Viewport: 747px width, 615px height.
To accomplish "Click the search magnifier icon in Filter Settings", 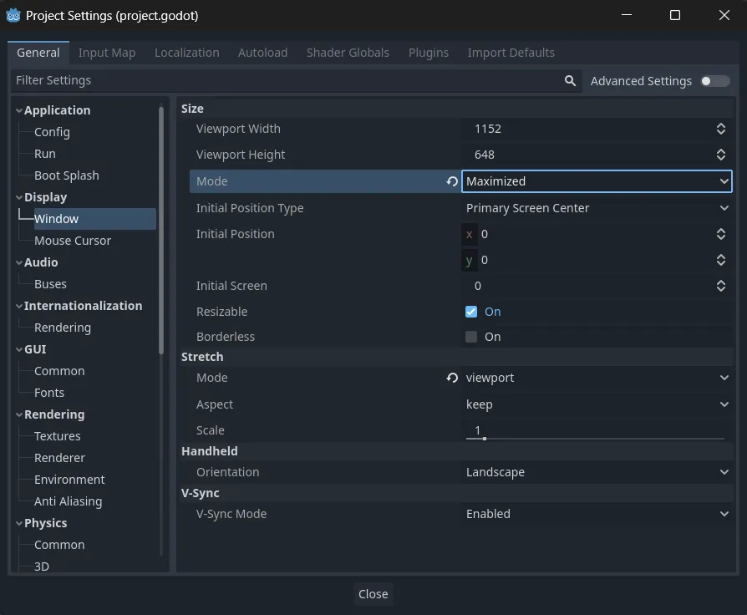I will point(570,81).
